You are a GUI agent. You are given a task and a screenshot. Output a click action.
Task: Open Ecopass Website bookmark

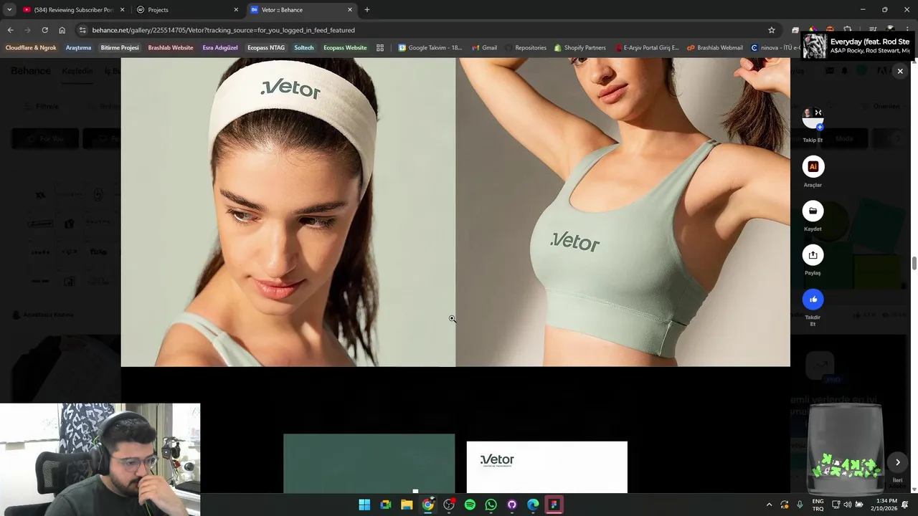tap(345, 48)
